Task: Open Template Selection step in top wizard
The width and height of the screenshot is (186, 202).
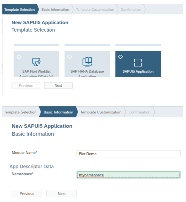Action: click(x=20, y=10)
